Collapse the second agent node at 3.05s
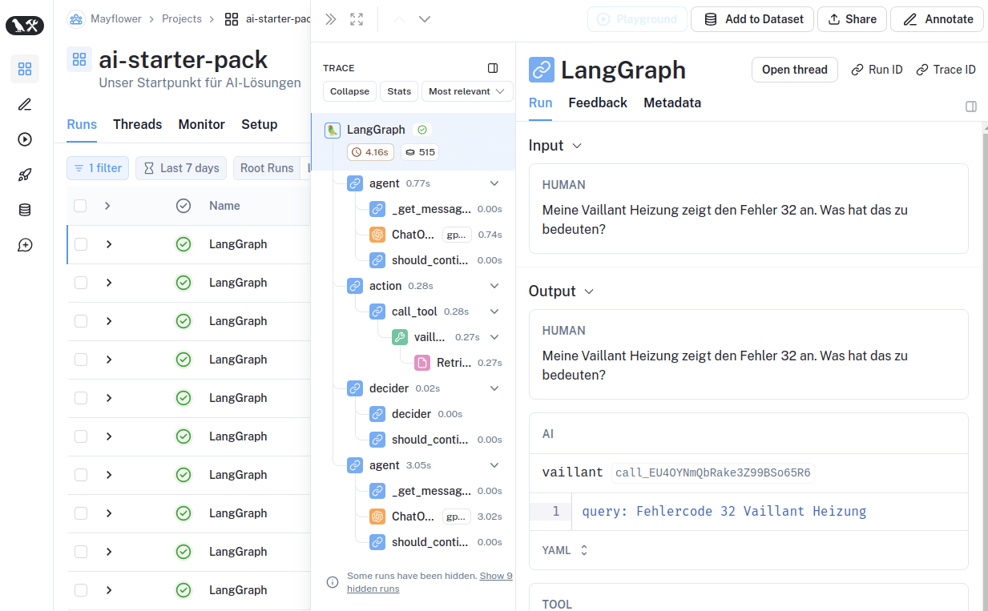Viewport: 988px width, 611px height. [x=494, y=465]
